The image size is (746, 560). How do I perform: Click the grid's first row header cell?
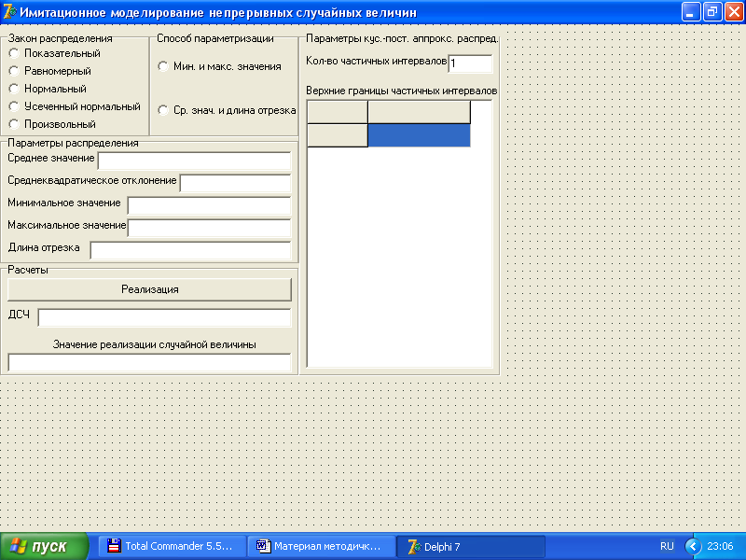point(338,135)
